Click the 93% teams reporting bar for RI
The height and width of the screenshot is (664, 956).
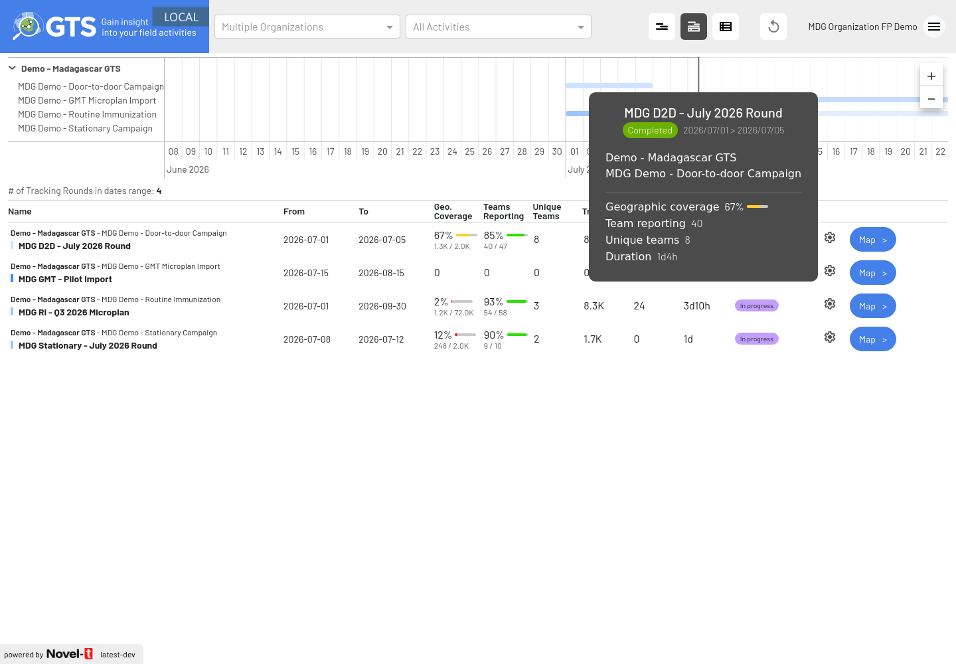pos(517,301)
